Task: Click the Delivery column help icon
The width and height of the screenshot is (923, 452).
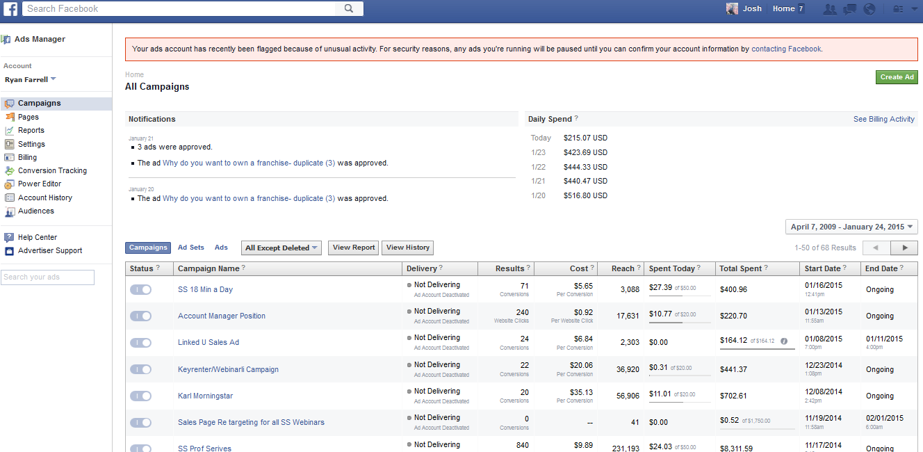Action: click(x=442, y=268)
